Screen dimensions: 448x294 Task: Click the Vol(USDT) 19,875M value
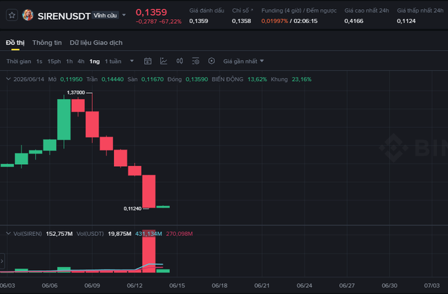119,233
